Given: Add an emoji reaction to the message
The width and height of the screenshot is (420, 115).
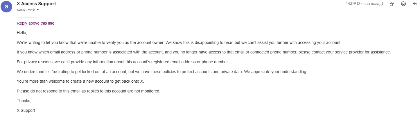Looking at the screenshot, I should pyautogui.click(x=403, y=4).
